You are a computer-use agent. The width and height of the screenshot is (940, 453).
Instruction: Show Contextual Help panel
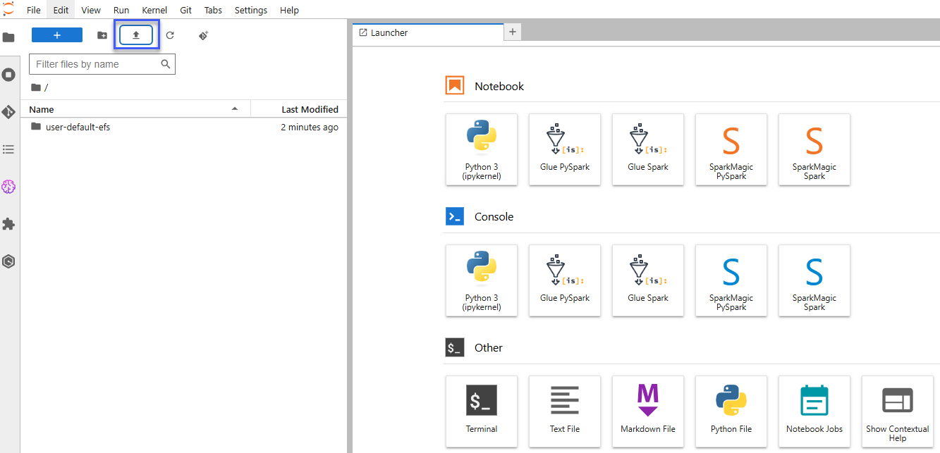[898, 412]
